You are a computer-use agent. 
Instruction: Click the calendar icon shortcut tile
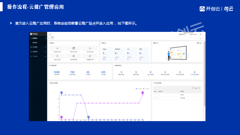click(57, 56)
